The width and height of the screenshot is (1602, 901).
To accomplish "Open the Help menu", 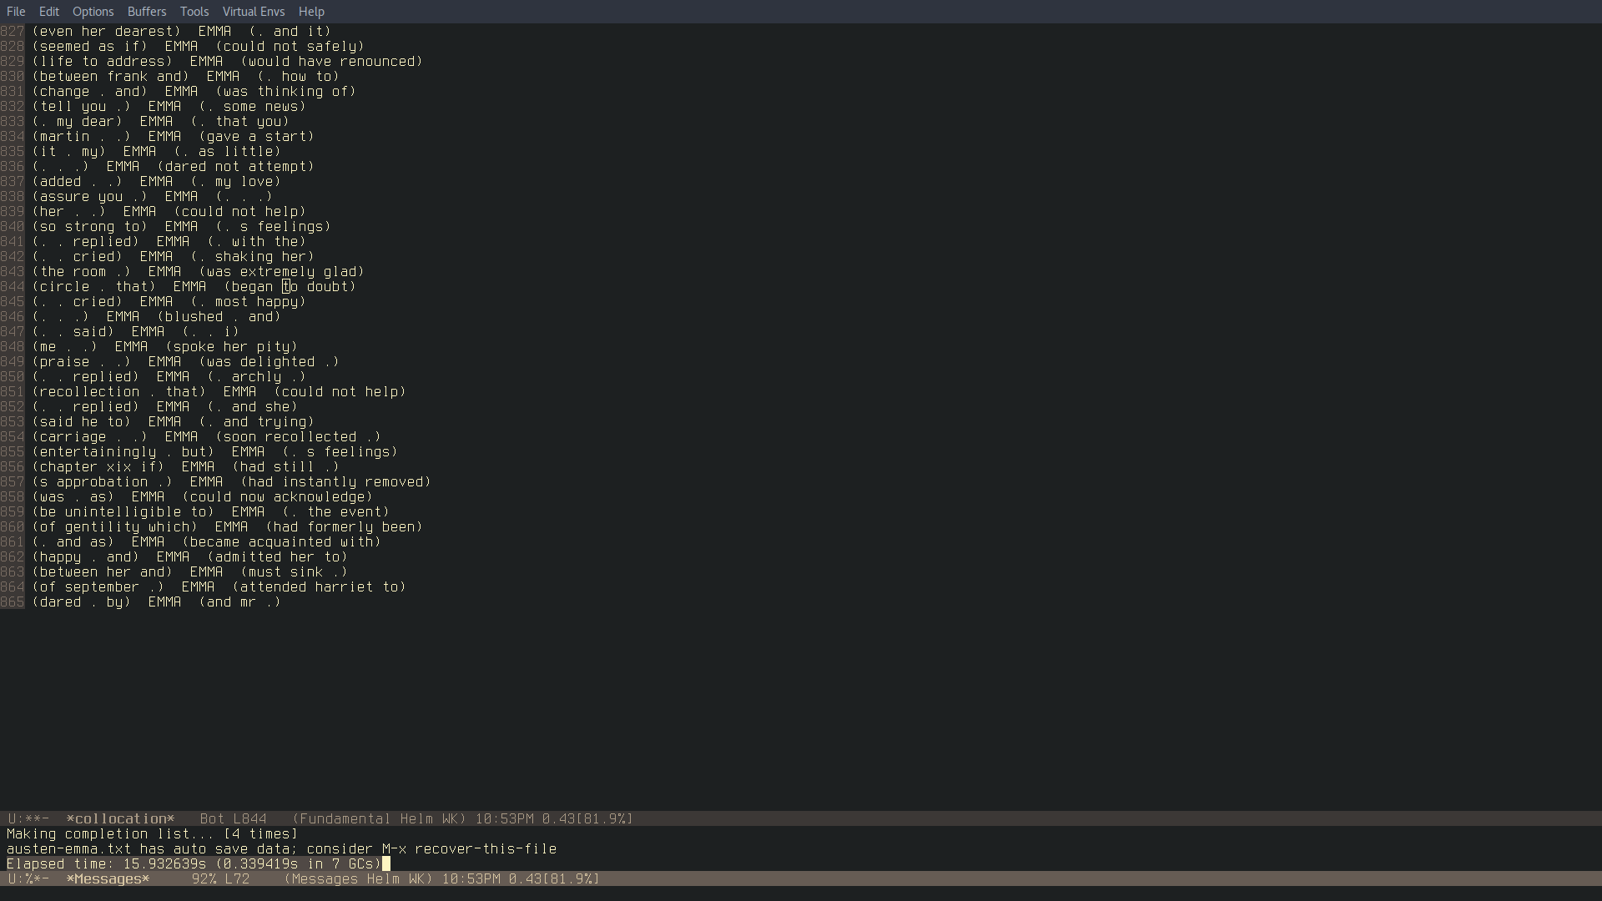I will [311, 12].
